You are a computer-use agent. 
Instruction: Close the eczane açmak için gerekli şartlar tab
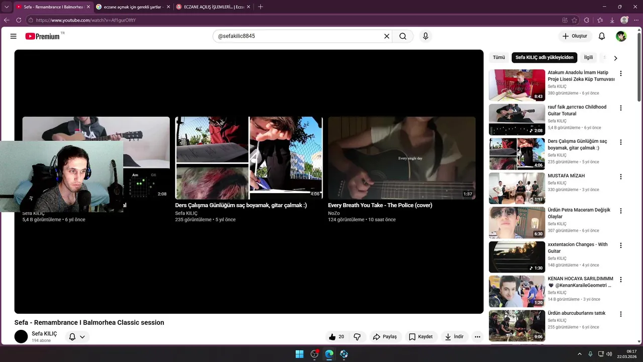tap(168, 7)
